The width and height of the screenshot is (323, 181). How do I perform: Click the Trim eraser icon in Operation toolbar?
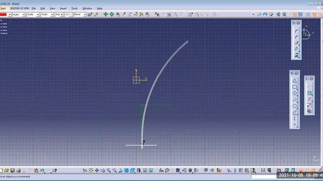296,43
